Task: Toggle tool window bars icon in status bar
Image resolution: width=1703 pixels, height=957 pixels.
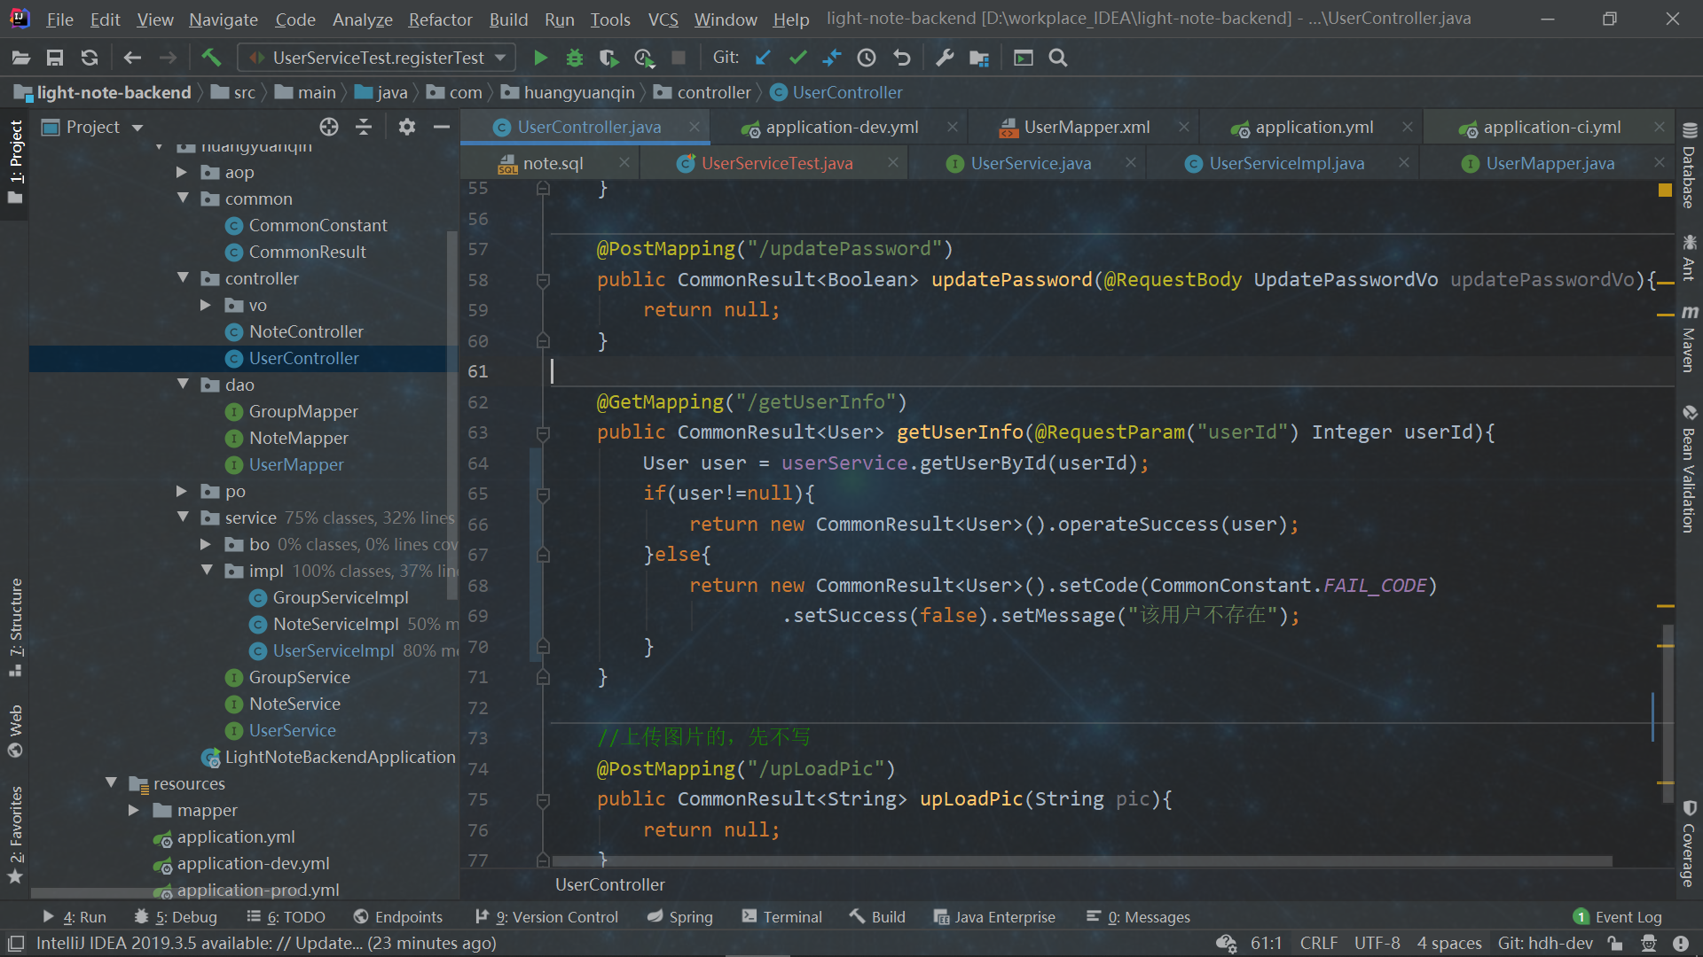Action: click(x=16, y=943)
